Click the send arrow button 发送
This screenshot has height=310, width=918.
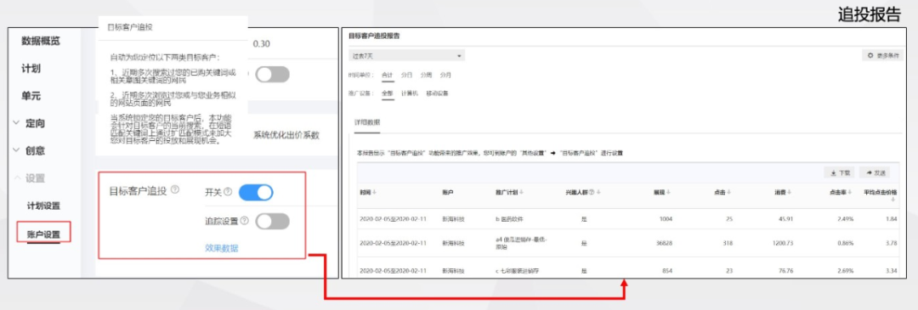pyautogui.click(x=875, y=172)
